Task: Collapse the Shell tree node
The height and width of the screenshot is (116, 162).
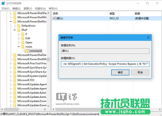Action: point(15,30)
